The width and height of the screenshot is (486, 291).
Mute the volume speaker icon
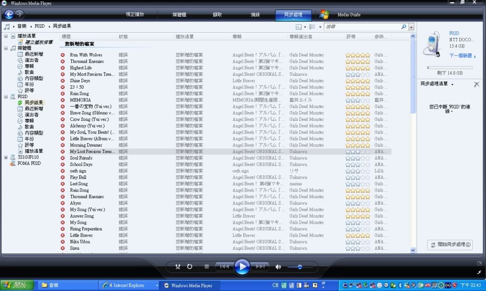[278, 267]
